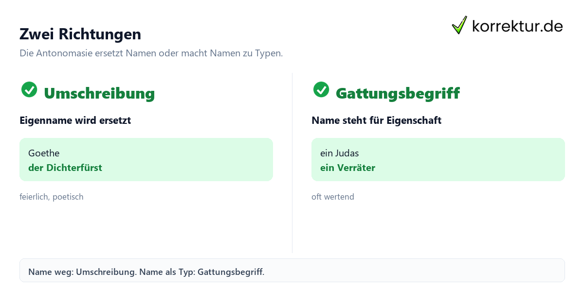This screenshot has width=584, height=306.
Task: Click the note oft wertend
Action: click(x=333, y=197)
